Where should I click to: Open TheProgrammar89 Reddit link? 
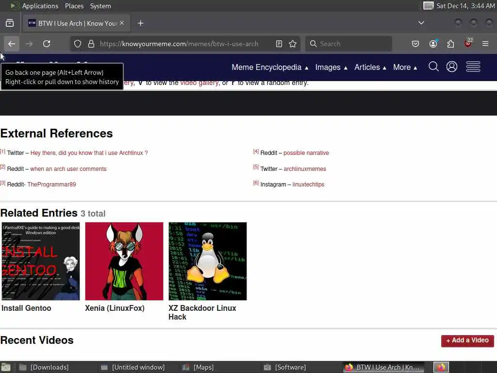[x=51, y=184]
